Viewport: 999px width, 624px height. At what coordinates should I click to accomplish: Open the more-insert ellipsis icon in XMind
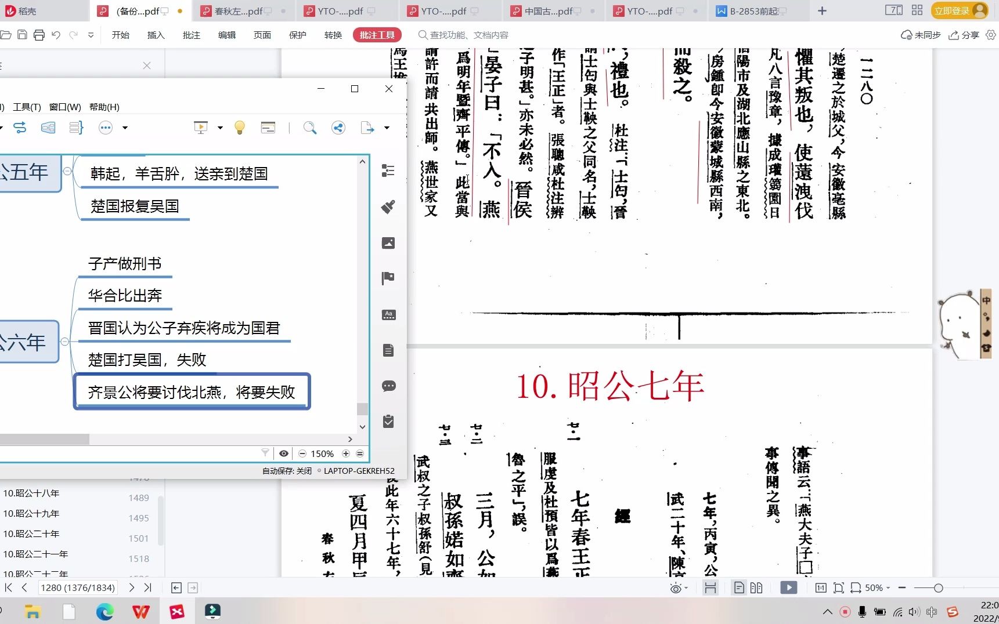[x=105, y=128]
